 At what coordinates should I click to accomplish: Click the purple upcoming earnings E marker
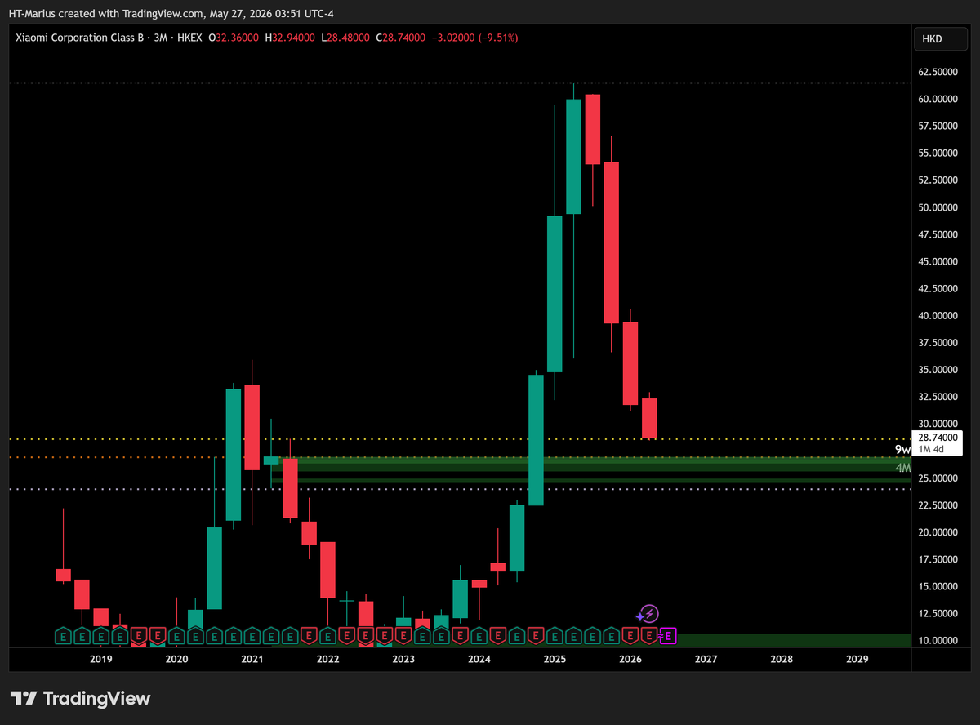[668, 635]
